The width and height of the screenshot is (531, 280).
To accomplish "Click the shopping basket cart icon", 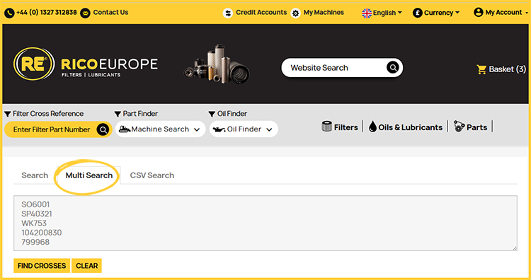I will click(x=481, y=69).
